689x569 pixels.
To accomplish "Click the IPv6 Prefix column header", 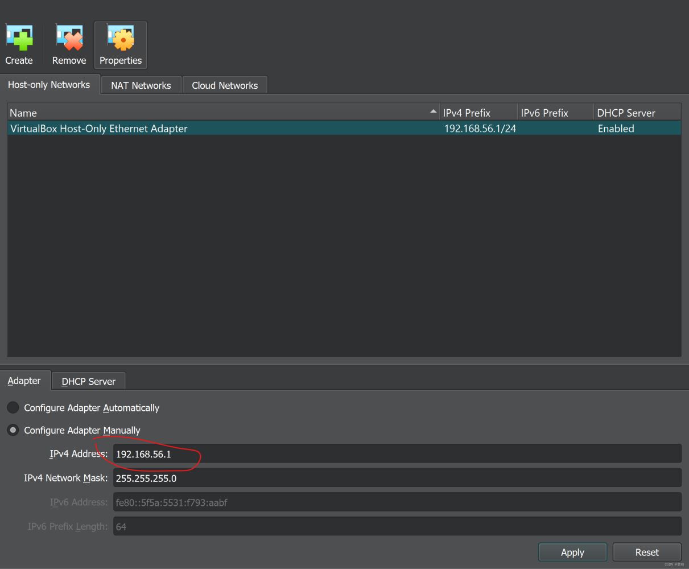I will coord(554,113).
